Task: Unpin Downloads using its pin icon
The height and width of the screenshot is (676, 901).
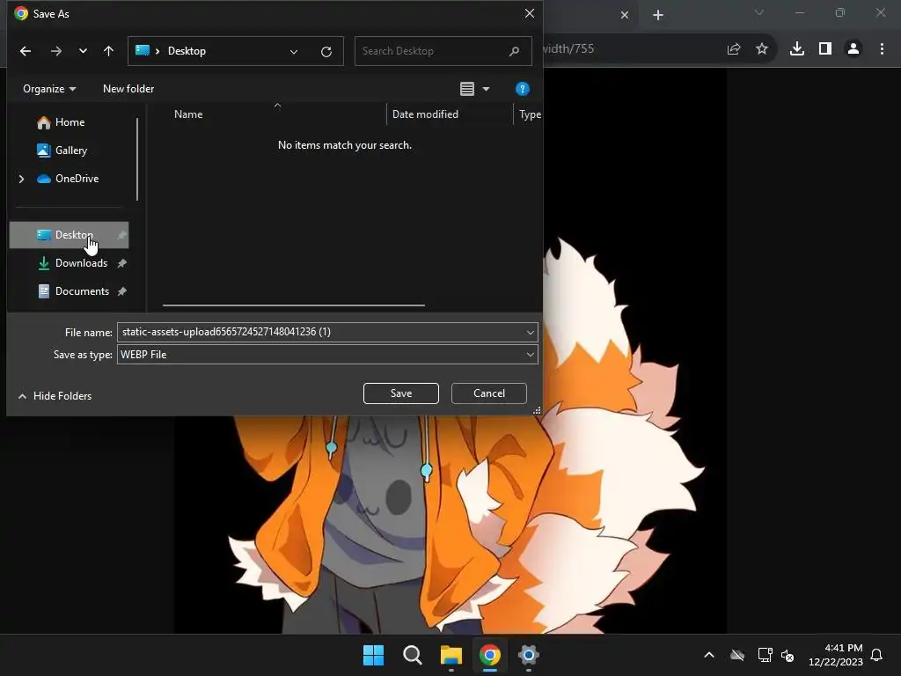Action: click(x=121, y=263)
